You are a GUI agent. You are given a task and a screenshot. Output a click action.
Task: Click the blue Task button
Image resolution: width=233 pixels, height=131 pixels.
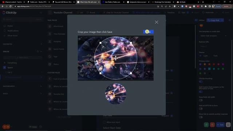point(220,125)
